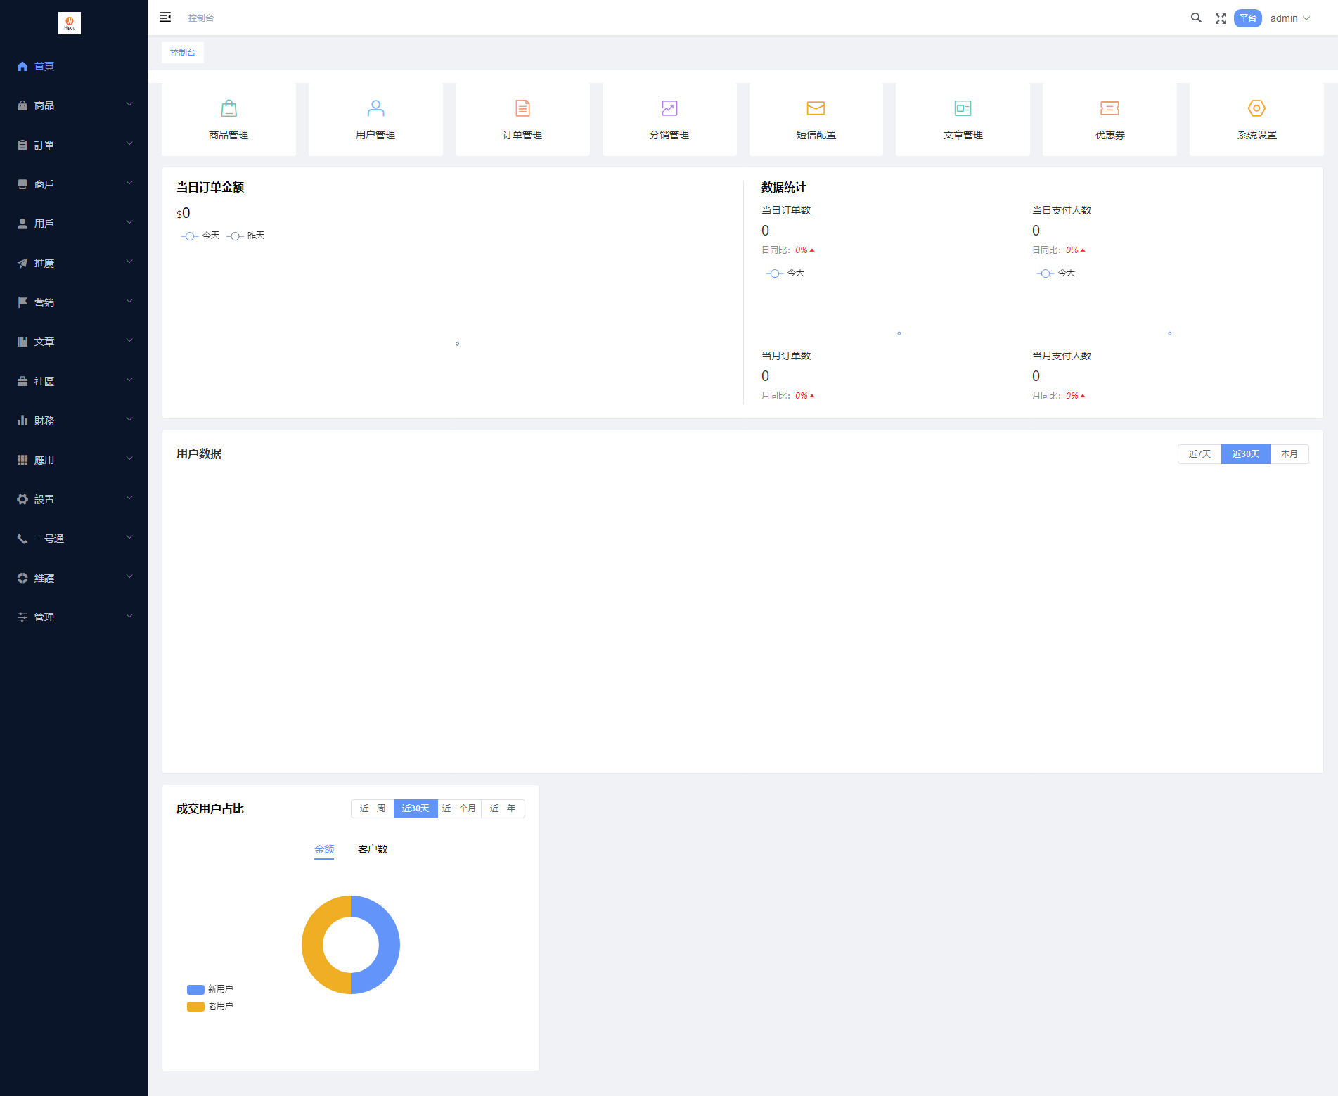This screenshot has height=1096, width=1338.
Task: Open the 优惠券 coupon icon
Action: (x=1109, y=108)
